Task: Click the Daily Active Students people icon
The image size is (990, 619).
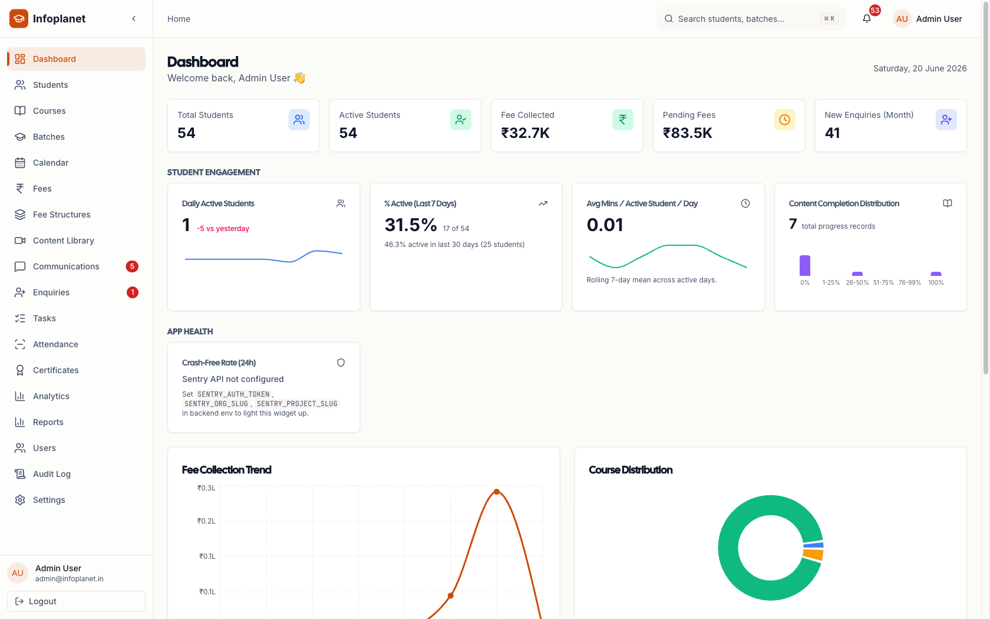Action: 341,203
